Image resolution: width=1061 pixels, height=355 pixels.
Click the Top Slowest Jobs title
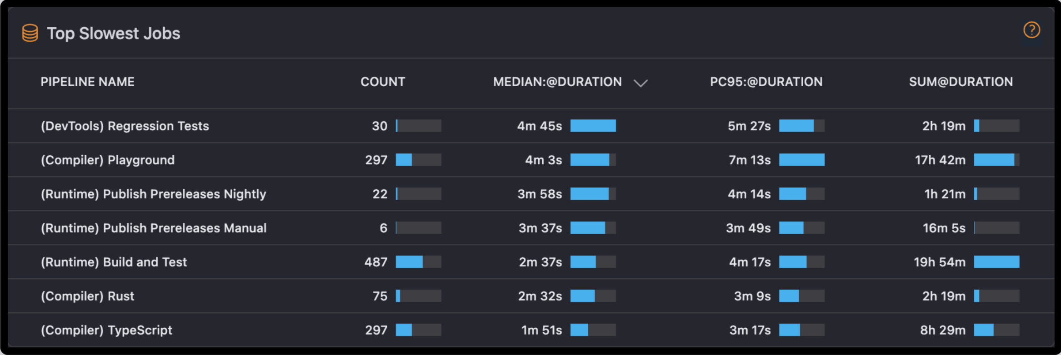coord(114,33)
